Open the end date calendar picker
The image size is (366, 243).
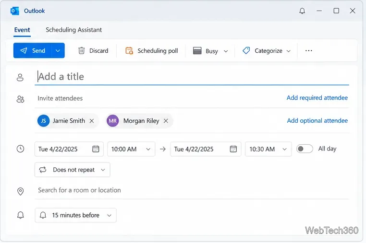[x=233, y=149]
